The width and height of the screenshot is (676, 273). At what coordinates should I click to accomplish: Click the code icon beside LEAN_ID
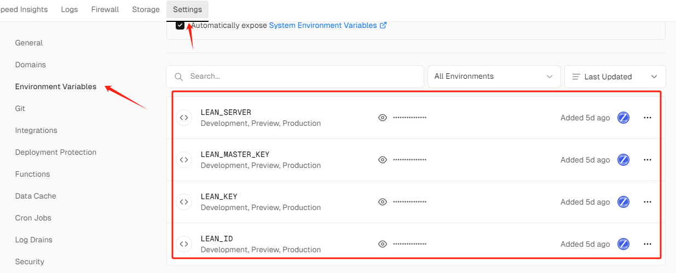click(184, 244)
